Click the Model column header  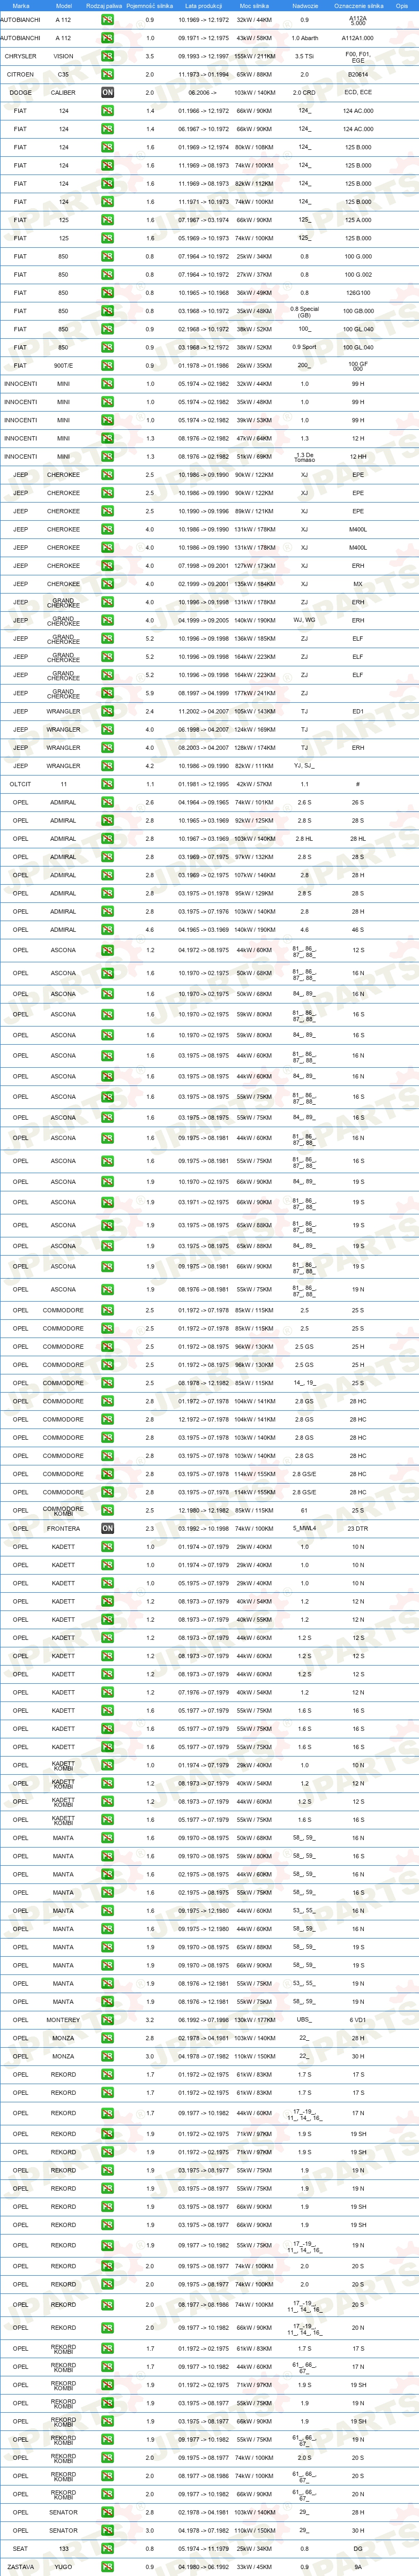(x=63, y=6)
